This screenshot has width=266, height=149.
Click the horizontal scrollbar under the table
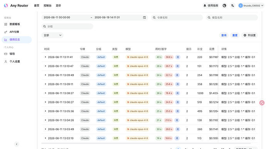click(x=146, y=143)
